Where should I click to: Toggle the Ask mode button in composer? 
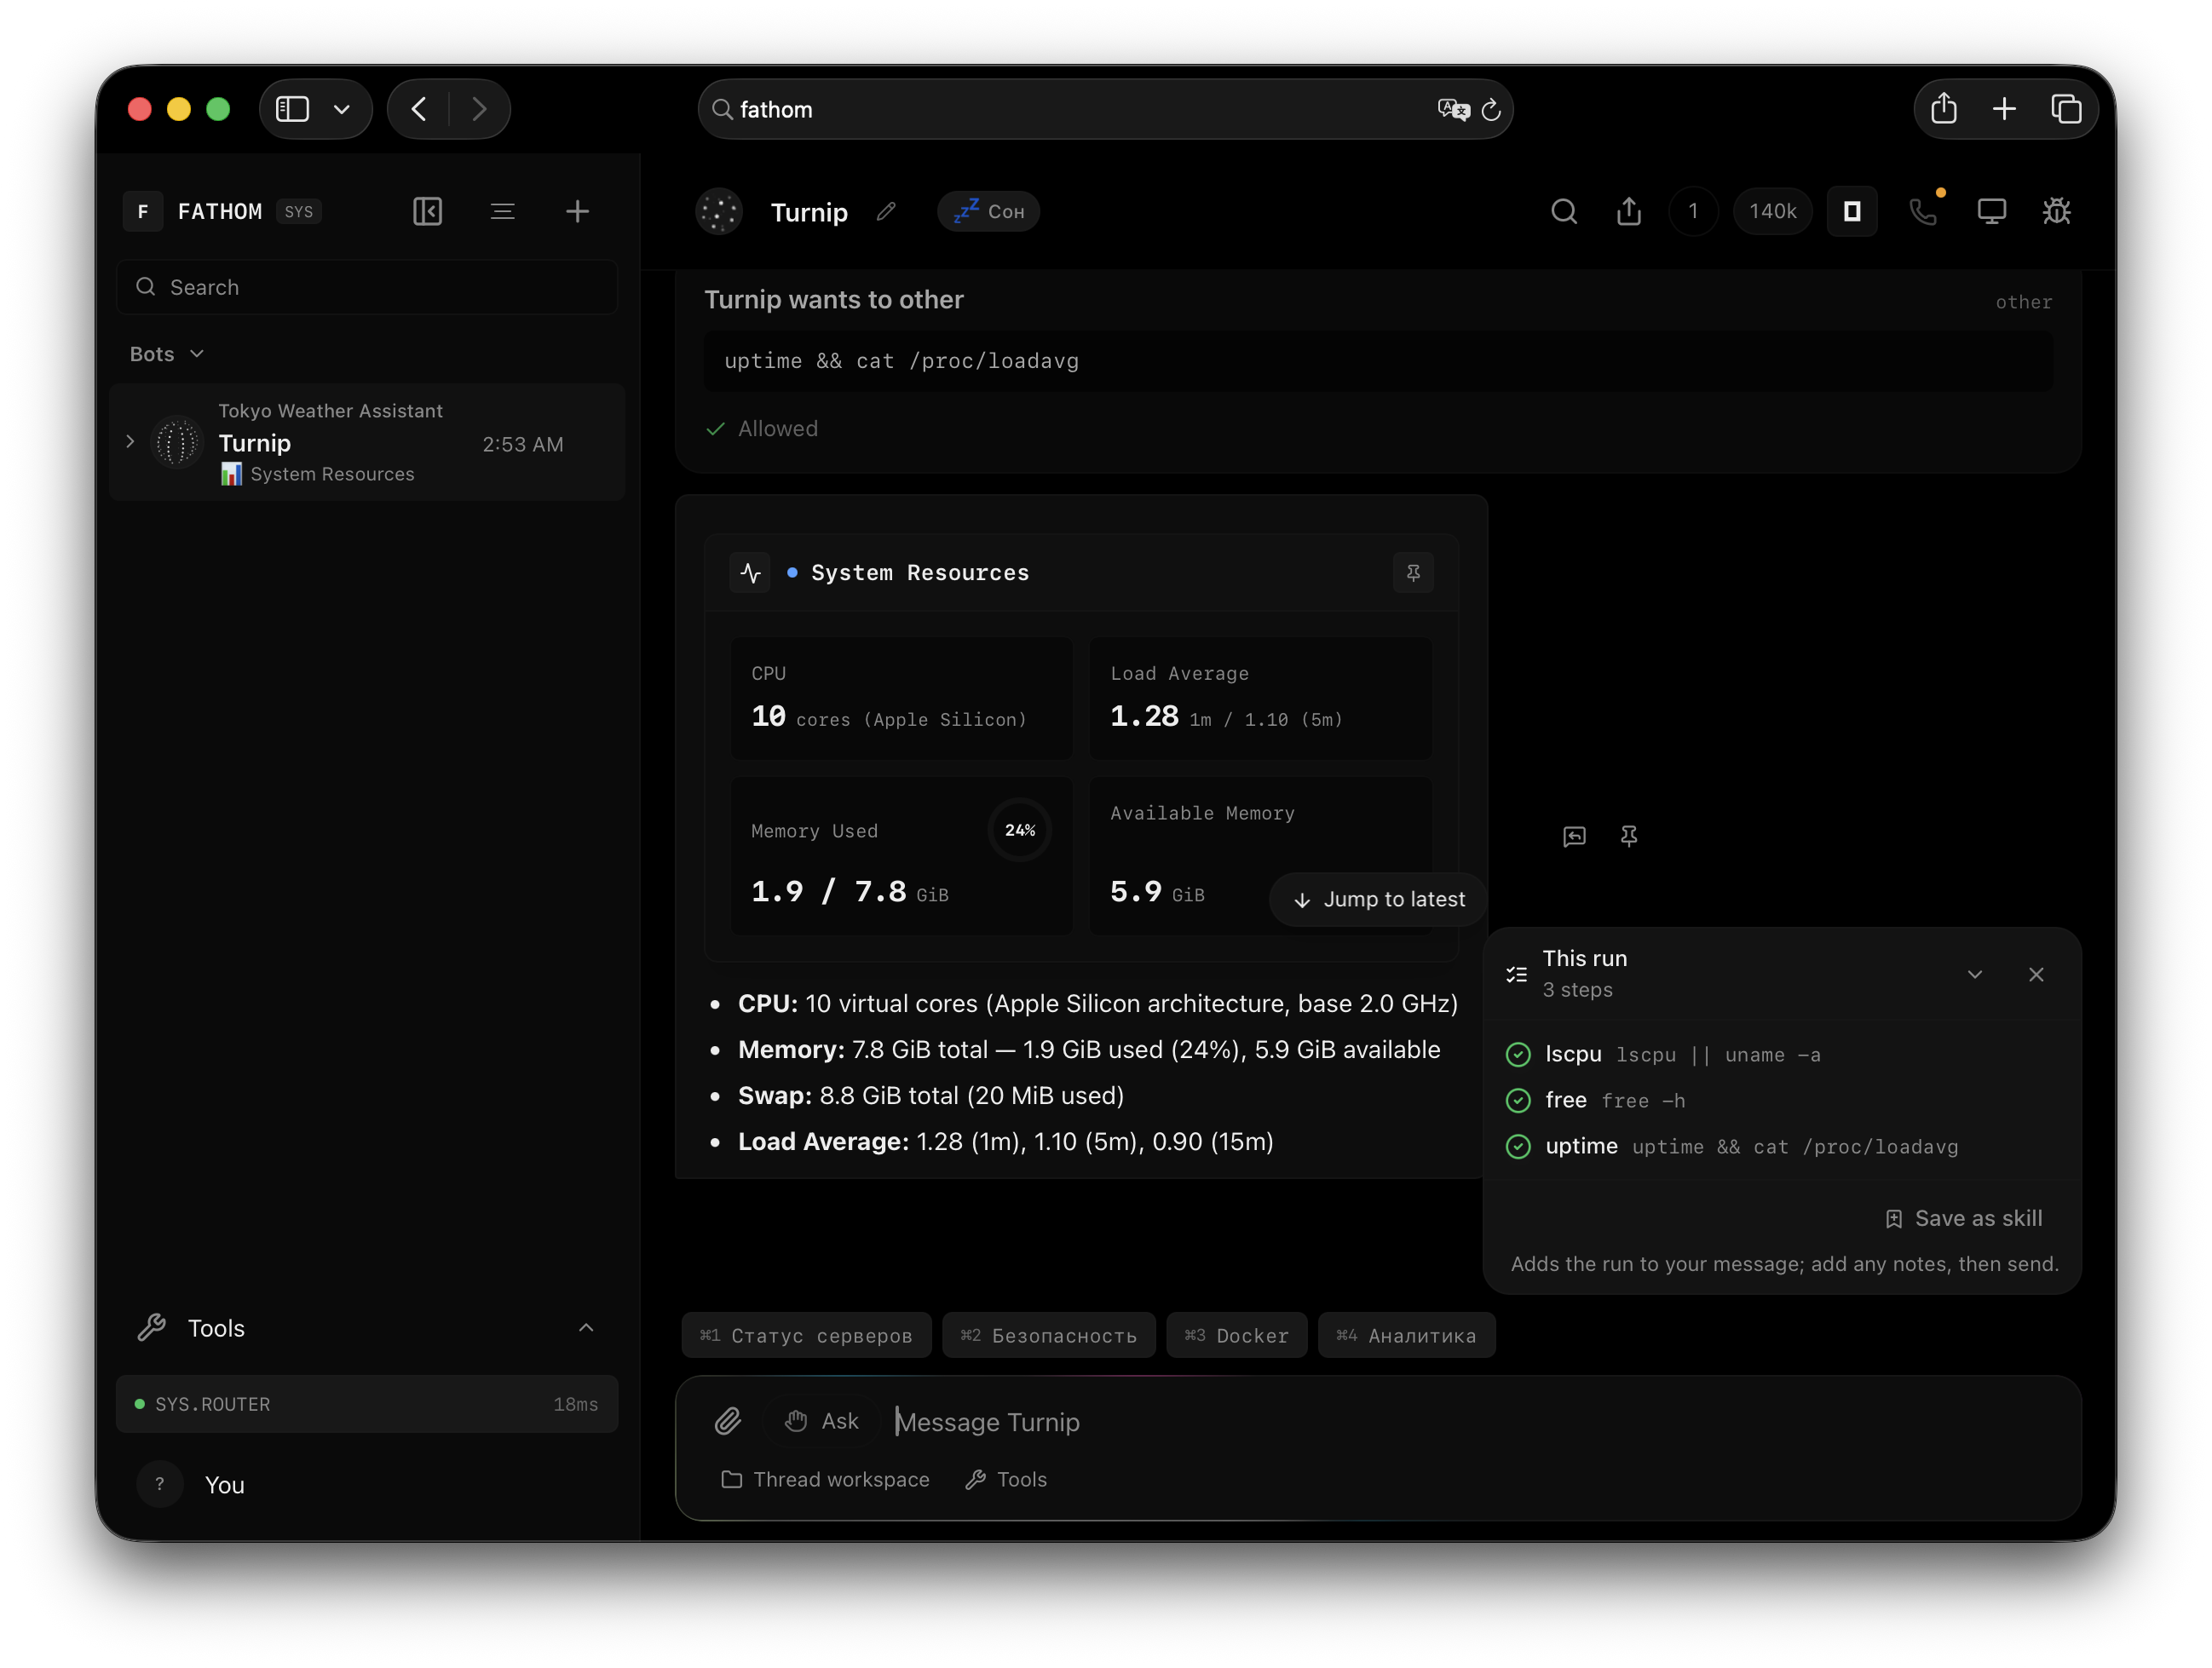tap(822, 1421)
